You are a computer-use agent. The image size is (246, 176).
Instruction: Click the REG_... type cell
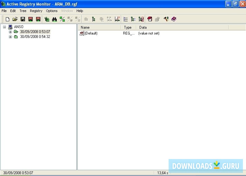click(129, 33)
